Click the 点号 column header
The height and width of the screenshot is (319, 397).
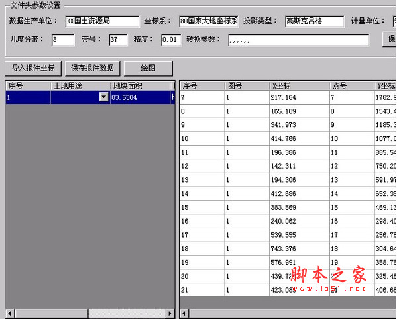(x=352, y=86)
